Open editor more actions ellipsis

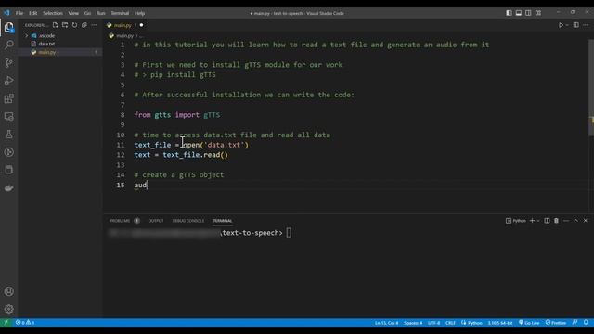[586, 25]
